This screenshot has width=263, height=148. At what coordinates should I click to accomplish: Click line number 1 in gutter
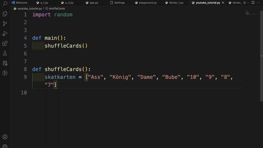click(x=25, y=15)
